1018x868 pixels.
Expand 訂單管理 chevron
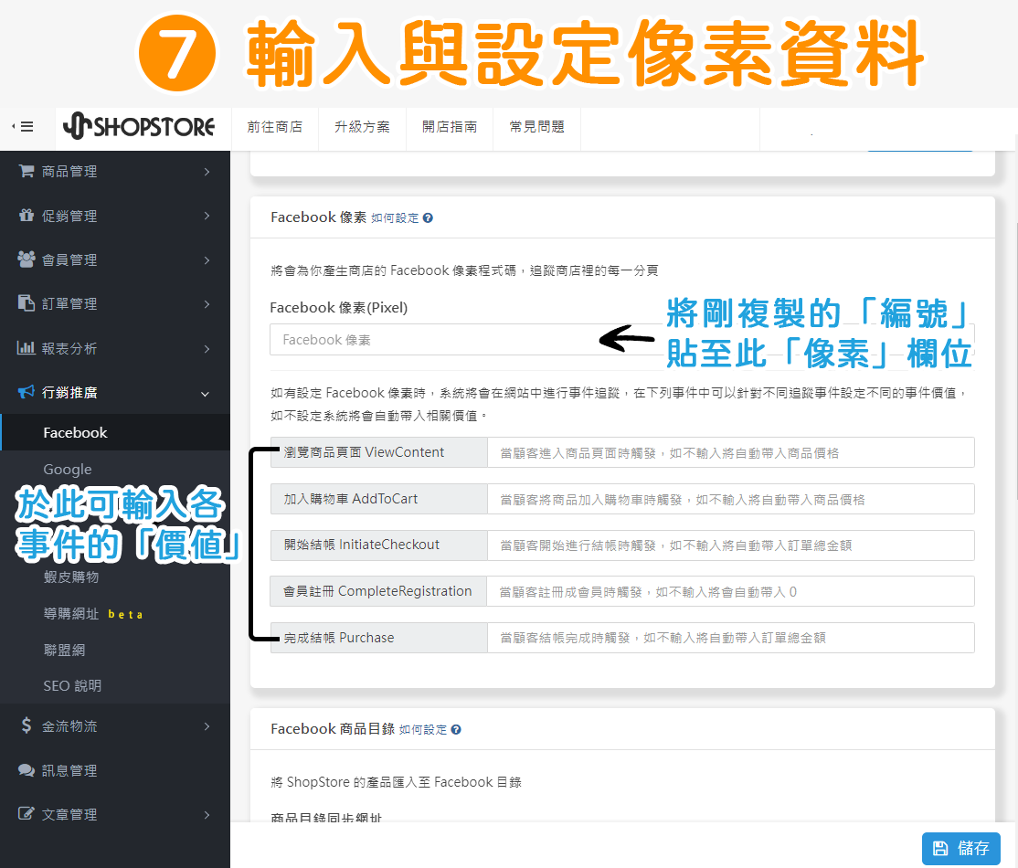click(207, 304)
